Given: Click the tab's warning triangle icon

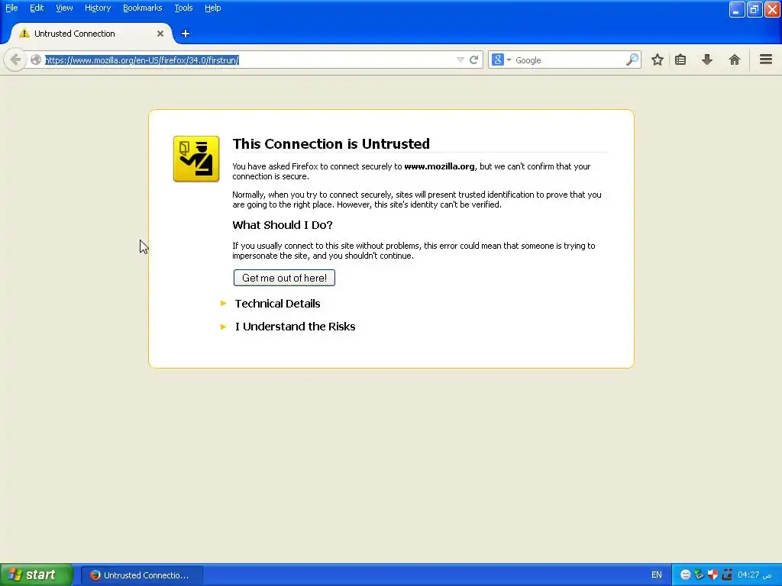Looking at the screenshot, I should pyautogui.click(x=24, y=34).
